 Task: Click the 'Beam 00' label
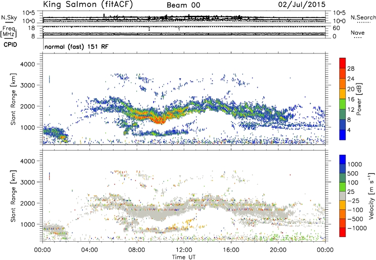coord(183,5)
